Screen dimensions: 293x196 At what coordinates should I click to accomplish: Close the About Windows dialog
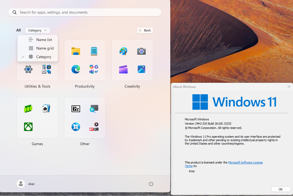pos(289,87)
